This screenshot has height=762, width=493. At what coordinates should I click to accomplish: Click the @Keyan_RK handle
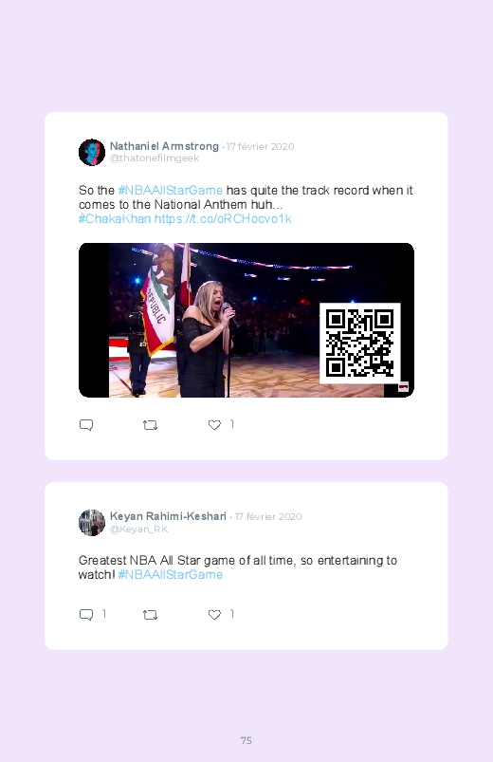[x=139, y=530]
